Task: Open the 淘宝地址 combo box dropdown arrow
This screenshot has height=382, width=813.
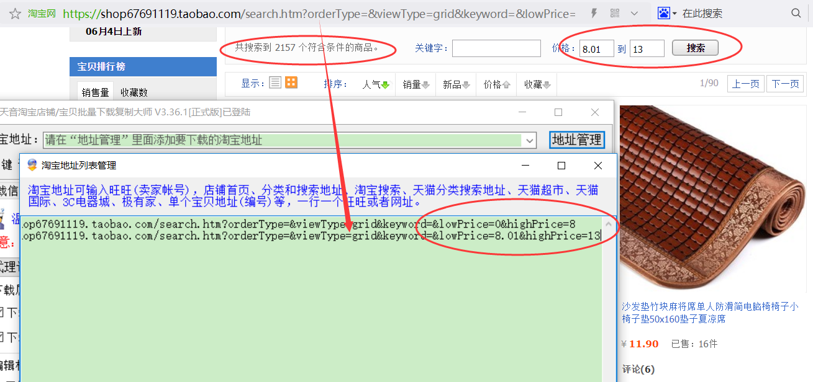Action: [x=530, y=141]
